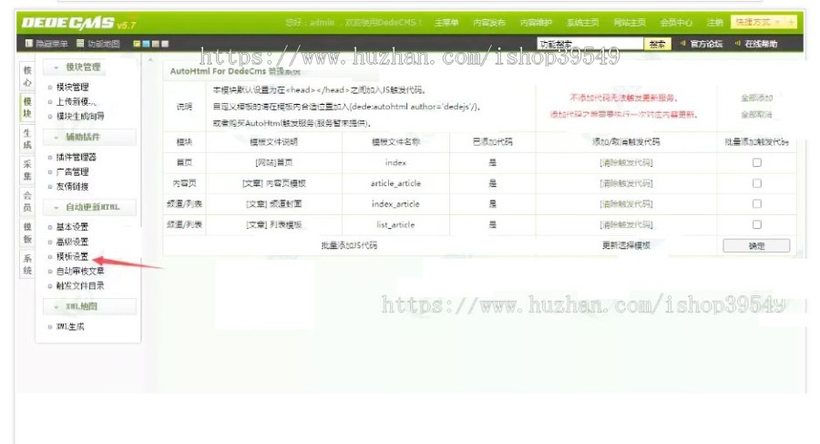Open 模板设置 in the sidebar
The width and height of the screenshot is (820, 444).
click(x=72, y=256)
